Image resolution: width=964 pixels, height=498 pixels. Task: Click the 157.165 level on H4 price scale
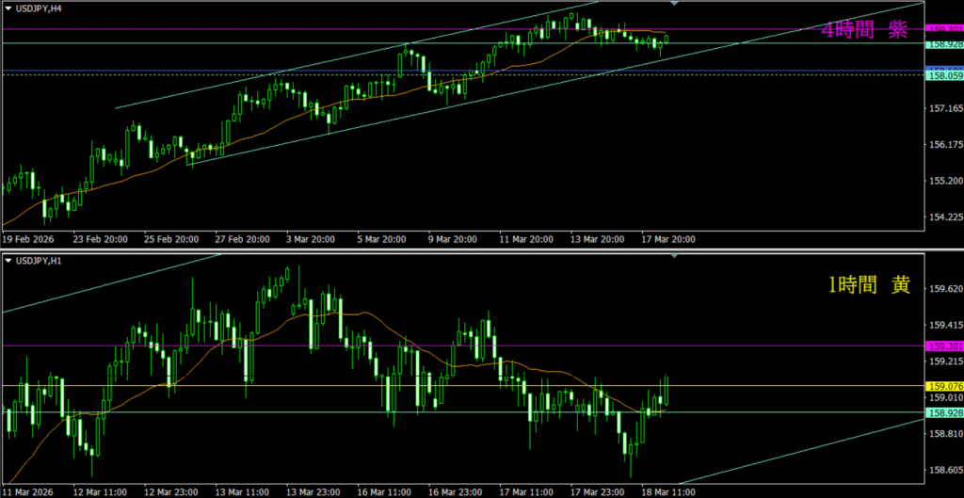(944, 109)
